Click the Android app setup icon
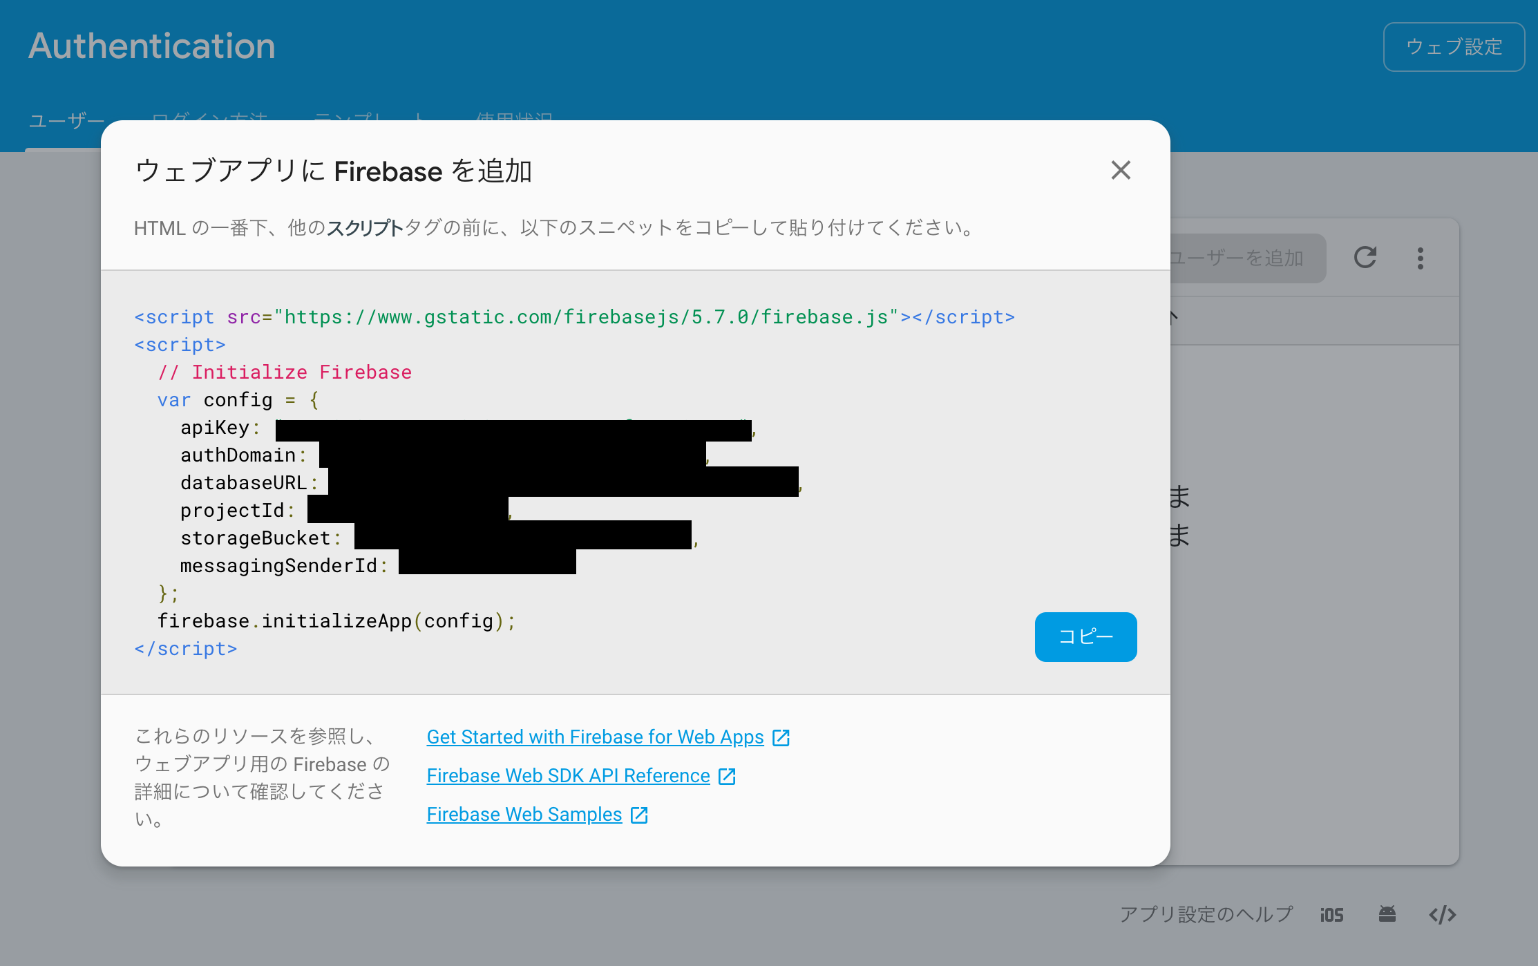This screenshot has height=966, width=1538. point(1387,914)
